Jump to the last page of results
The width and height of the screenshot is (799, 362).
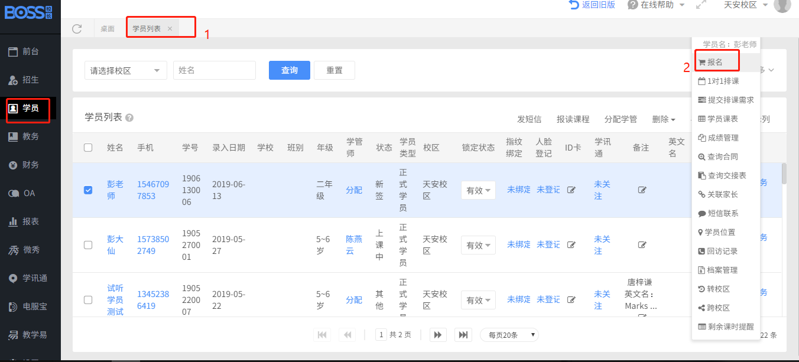[463, 335]
